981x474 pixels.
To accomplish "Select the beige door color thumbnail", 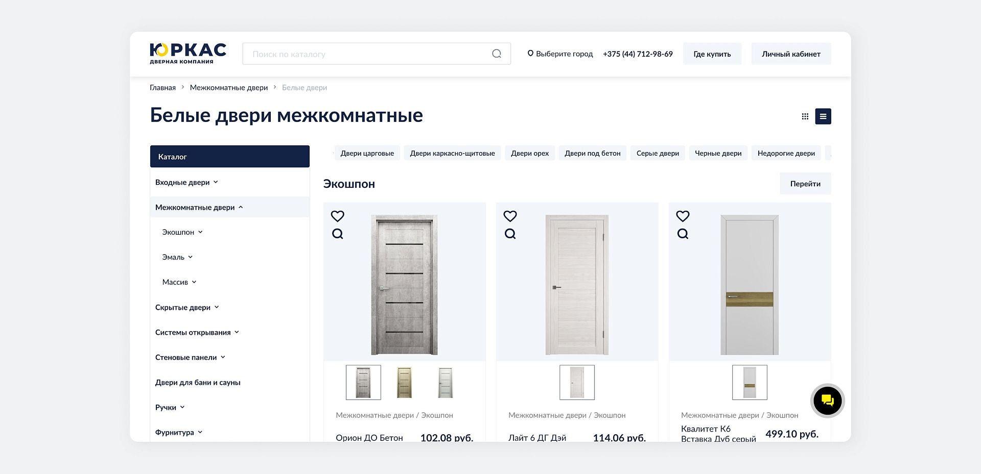I will point(404,382).
